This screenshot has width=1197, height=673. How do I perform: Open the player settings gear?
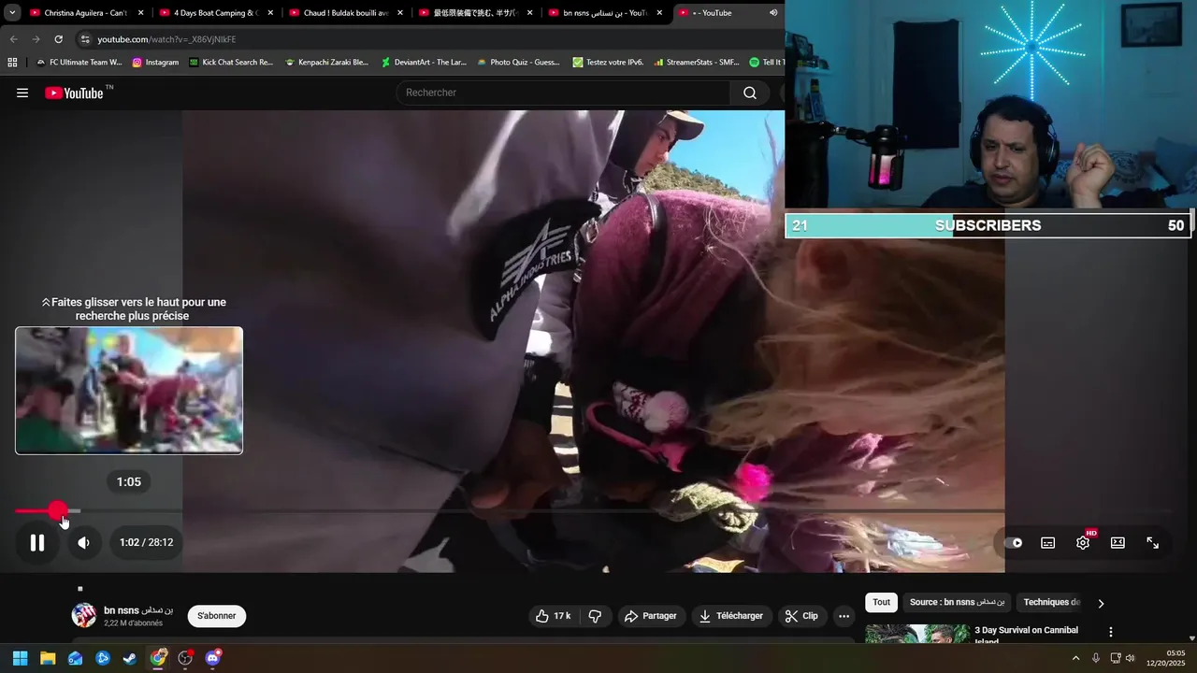pos(1083,542)
